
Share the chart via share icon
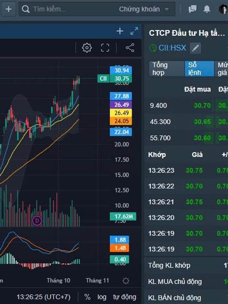coord(130,48)
